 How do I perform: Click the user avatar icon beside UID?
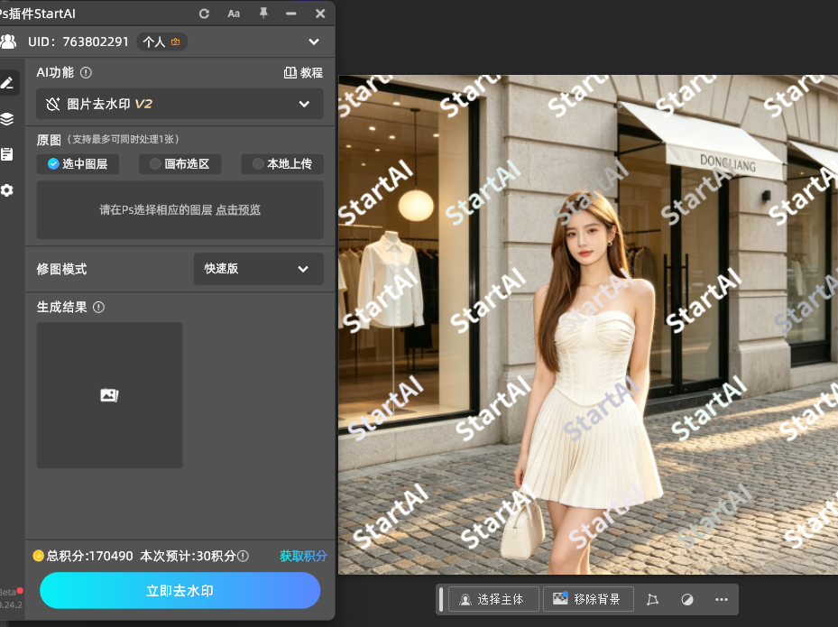pyautogui.click(x=8, y=41)
